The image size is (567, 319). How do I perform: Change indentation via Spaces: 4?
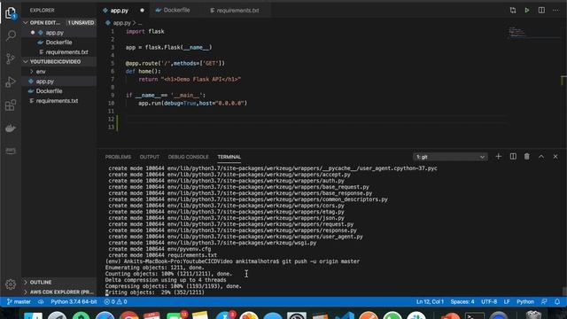click(462, 301)
